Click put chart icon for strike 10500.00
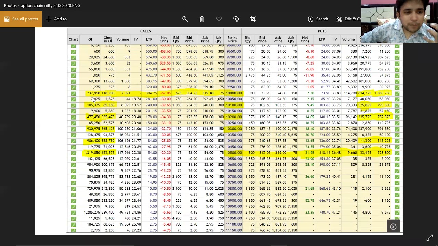 [397, 153]
